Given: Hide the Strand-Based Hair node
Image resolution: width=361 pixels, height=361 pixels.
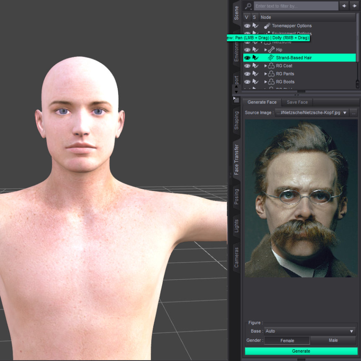Looking at the screenshot, I should (247, 58).
